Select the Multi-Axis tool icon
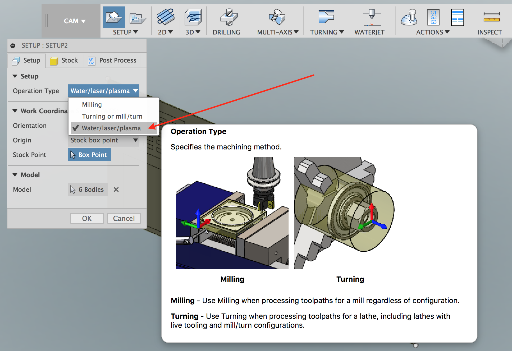 pos(277,17)
